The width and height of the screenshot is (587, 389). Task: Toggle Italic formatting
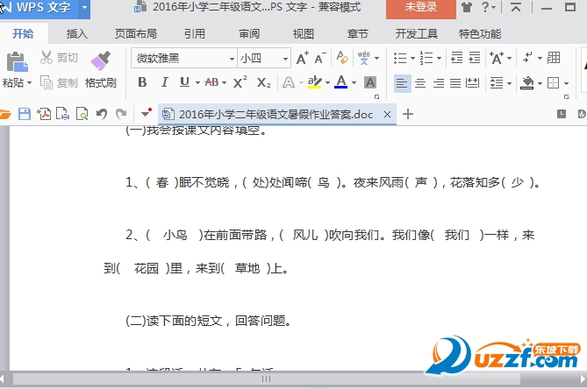(x=164, y=82)
